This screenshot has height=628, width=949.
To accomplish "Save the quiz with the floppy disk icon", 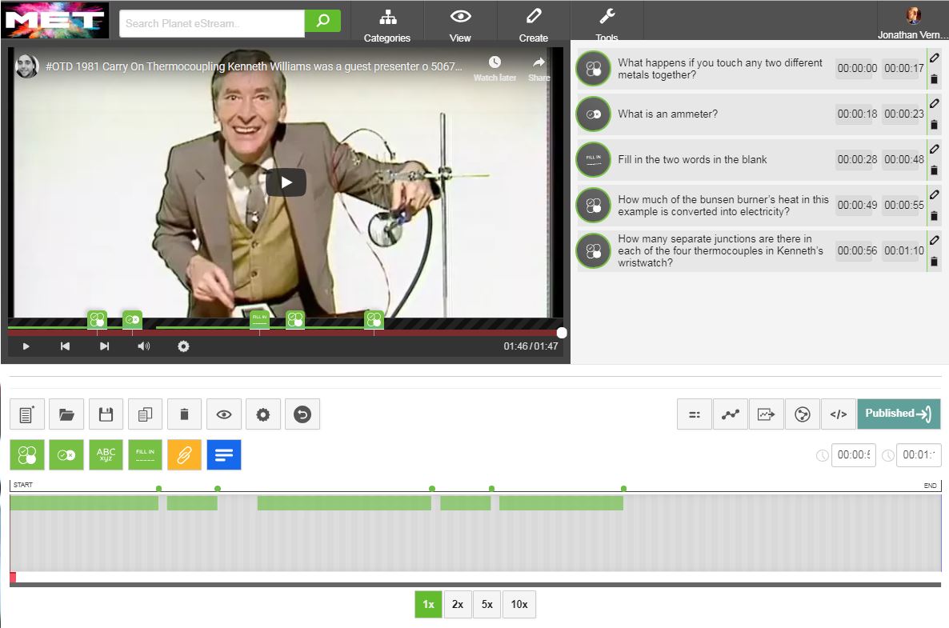I will pyautogui.click(x=106, y=414).
